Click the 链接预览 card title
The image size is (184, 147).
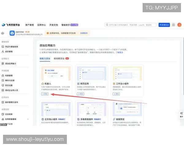point(120,119)
